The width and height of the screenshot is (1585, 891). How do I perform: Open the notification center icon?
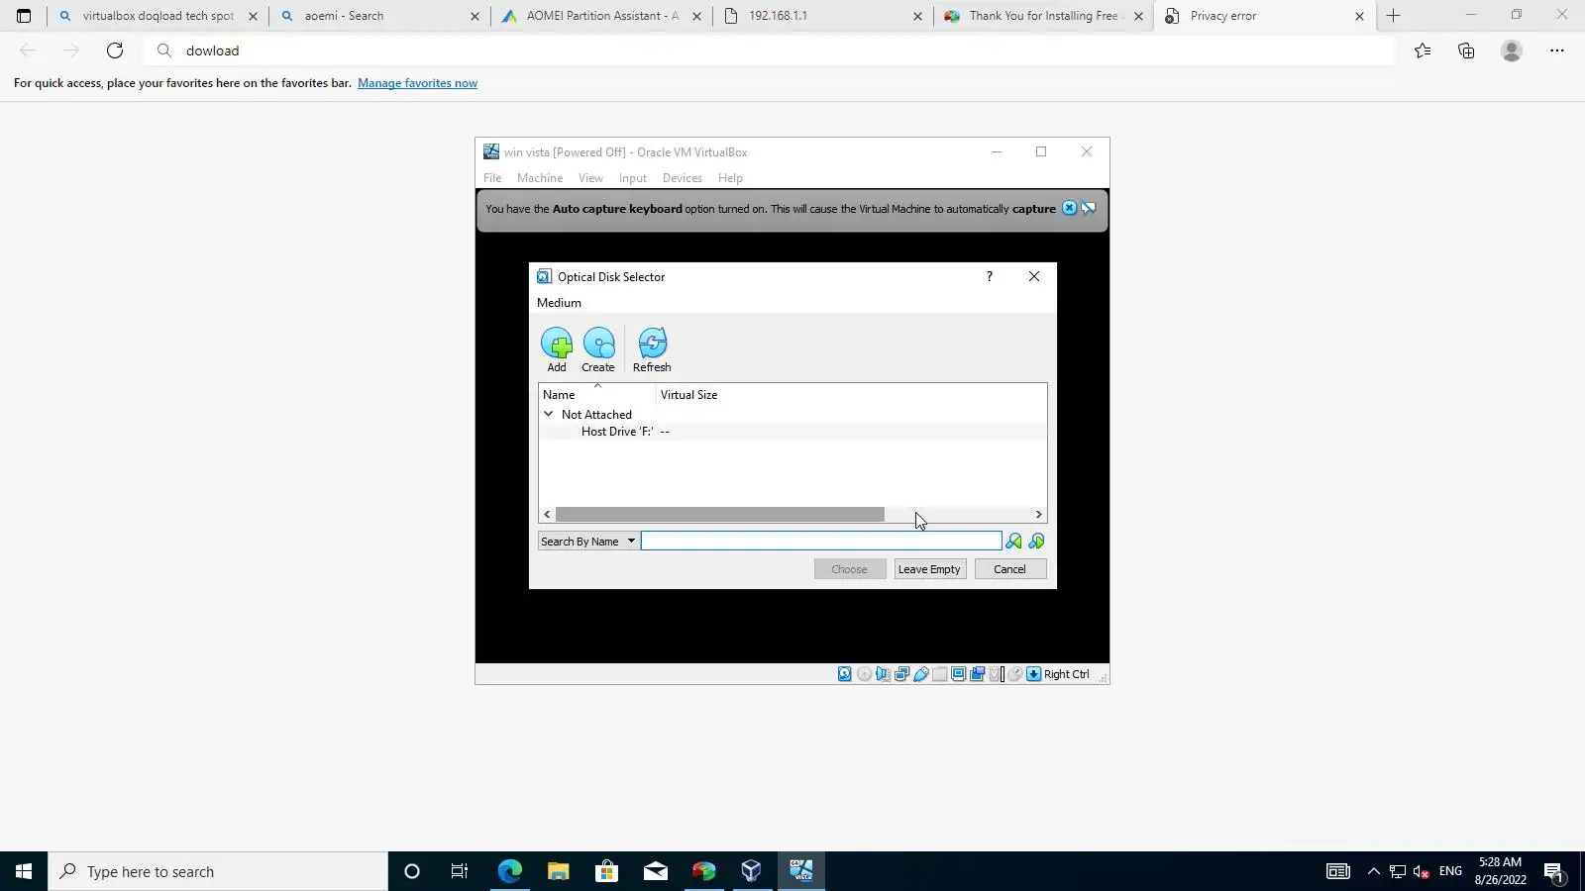[1553, 872]
